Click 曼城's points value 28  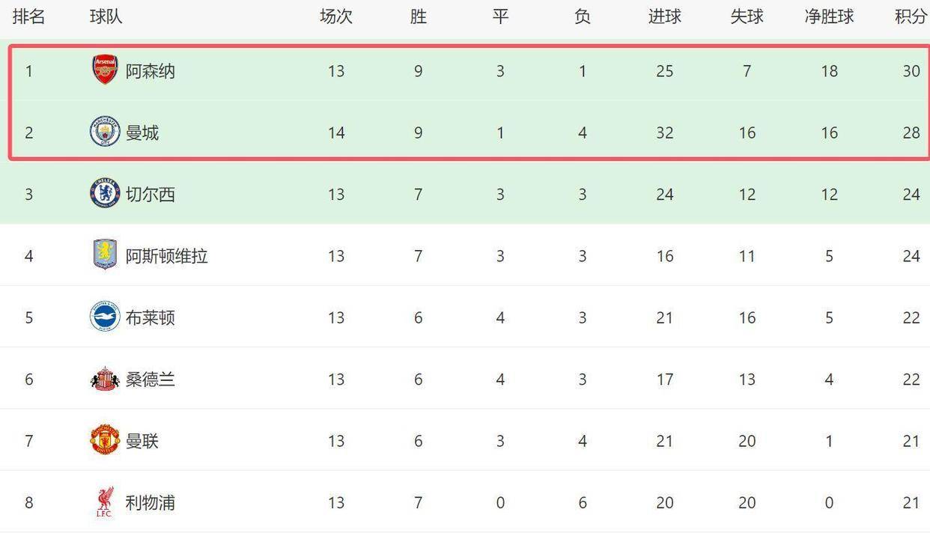pos(911,133)
